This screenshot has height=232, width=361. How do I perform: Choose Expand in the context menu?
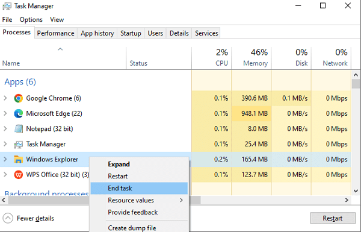click(139, 164)
